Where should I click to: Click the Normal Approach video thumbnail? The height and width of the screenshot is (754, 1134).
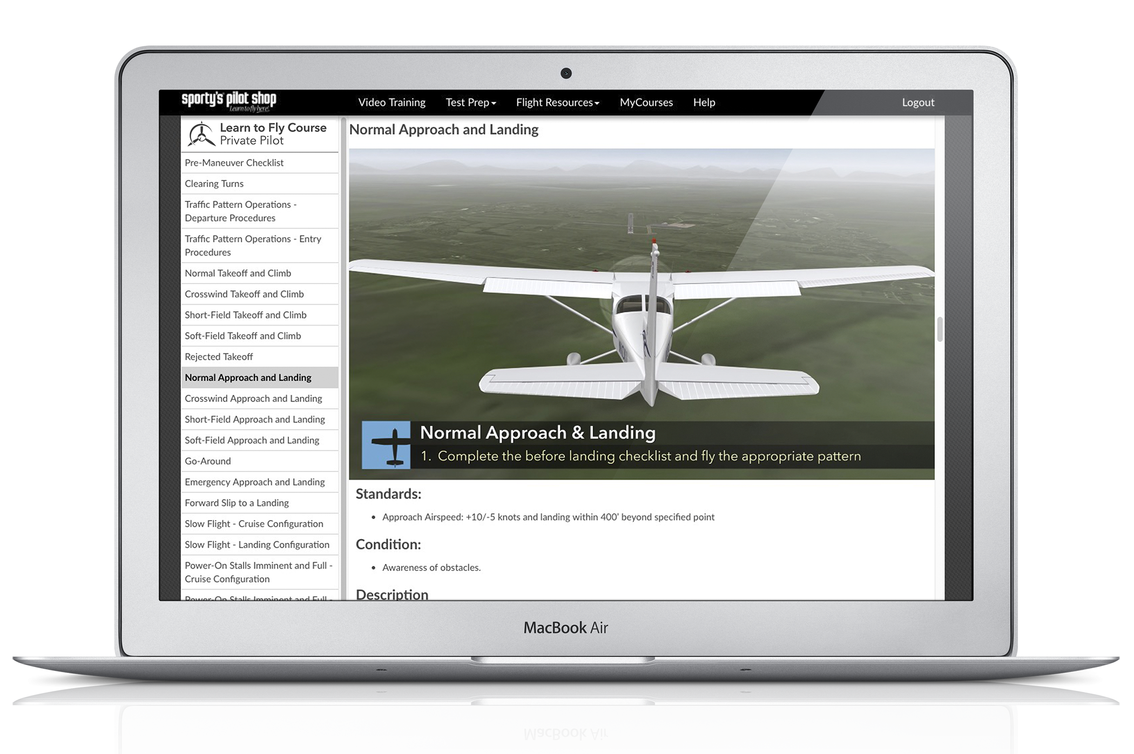[641, 302]
